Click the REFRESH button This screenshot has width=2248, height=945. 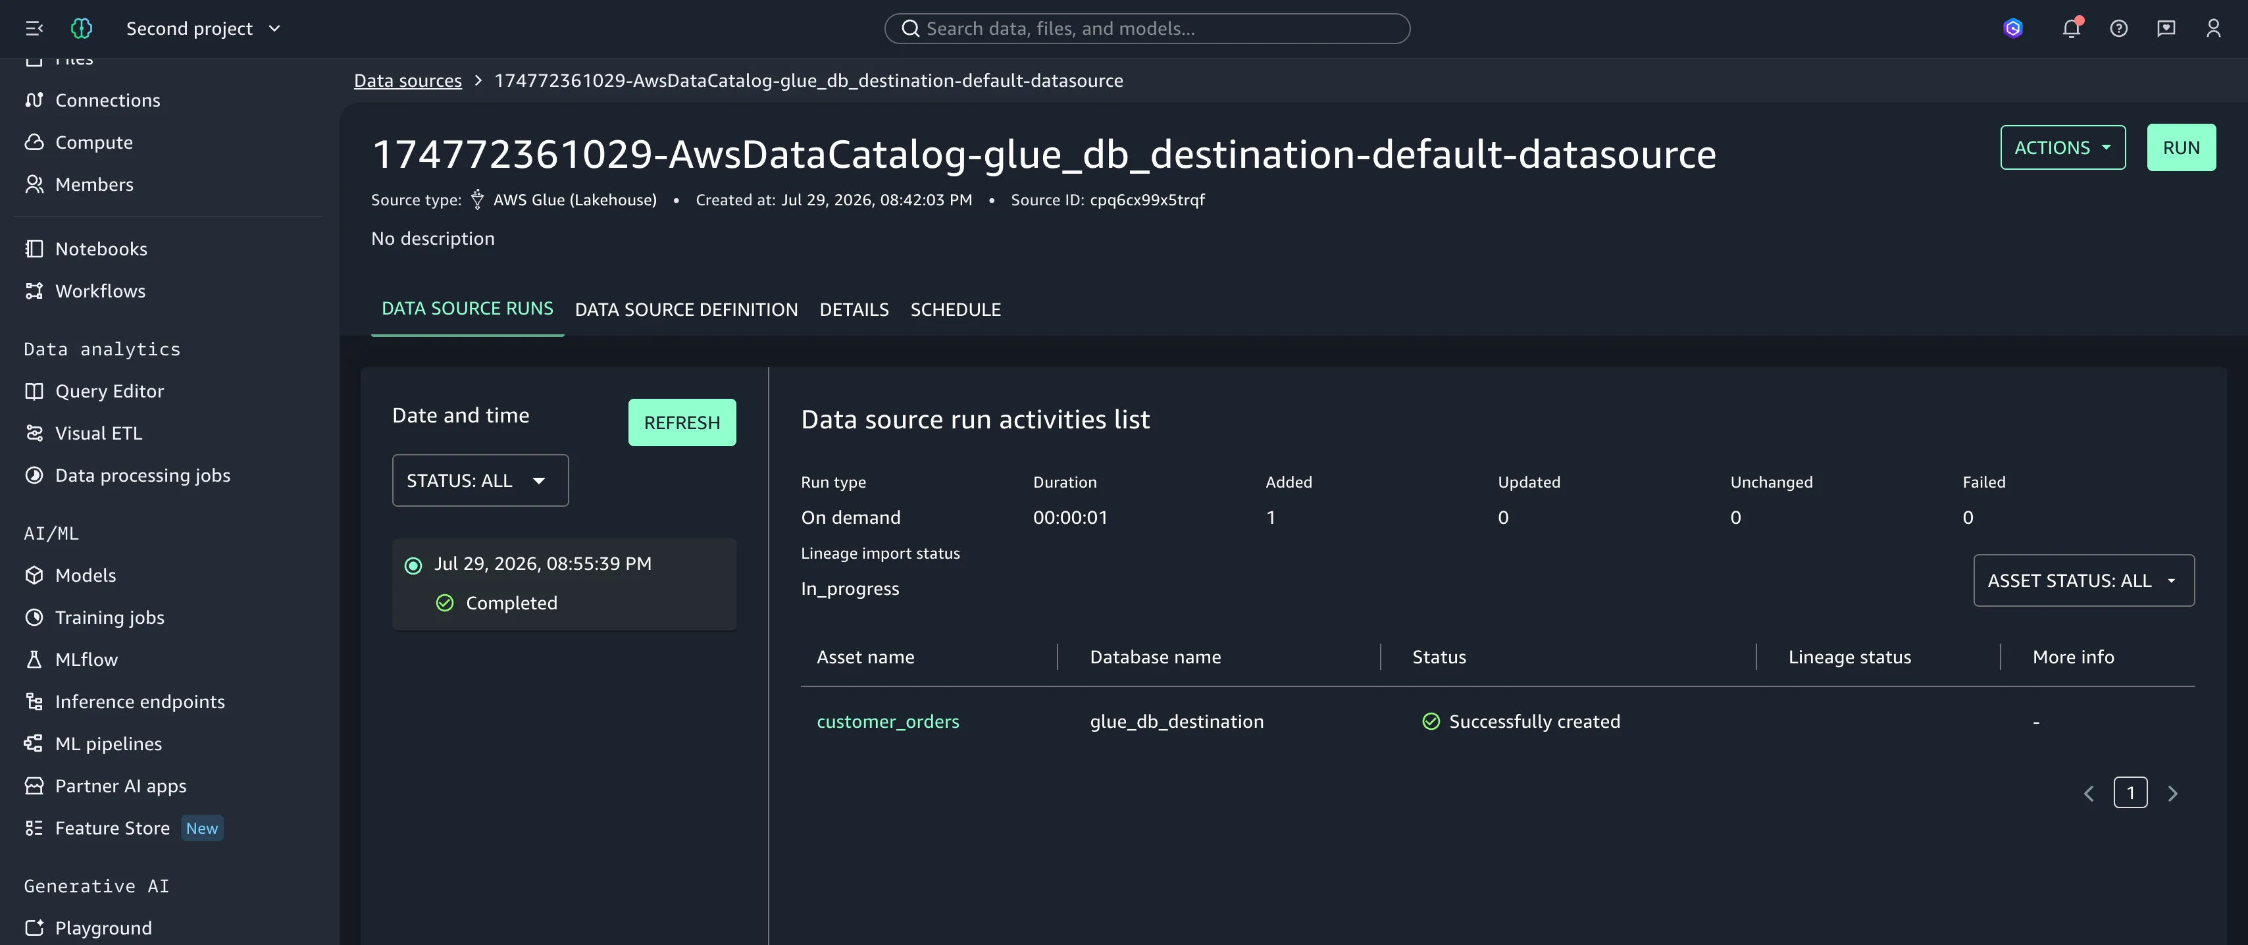(682, 422)
